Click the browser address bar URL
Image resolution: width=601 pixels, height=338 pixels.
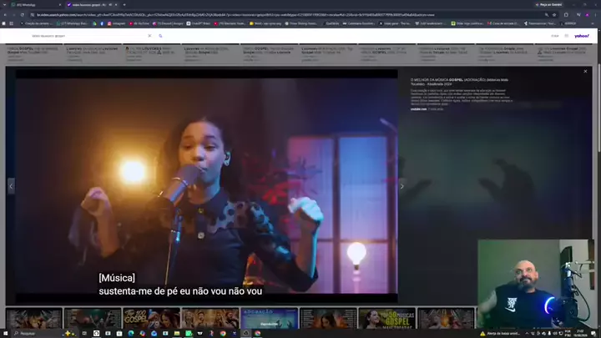point(235,14)
